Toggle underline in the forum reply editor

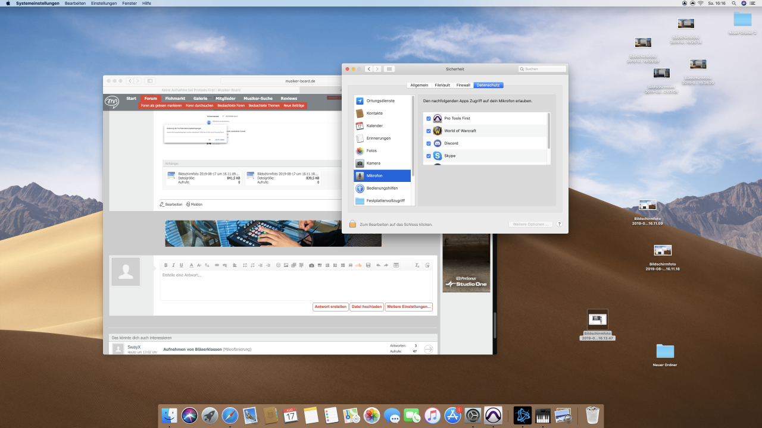(x=181, y=265)
